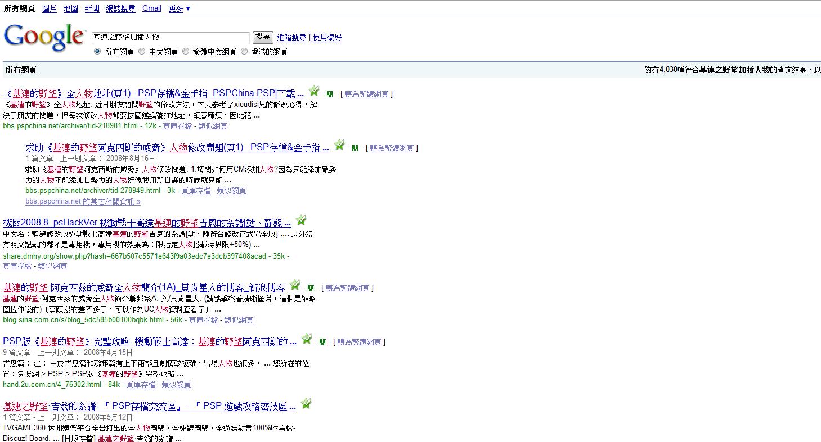Select the 所有網頁 radio button
821x442 pixels.
click(97, 51)
